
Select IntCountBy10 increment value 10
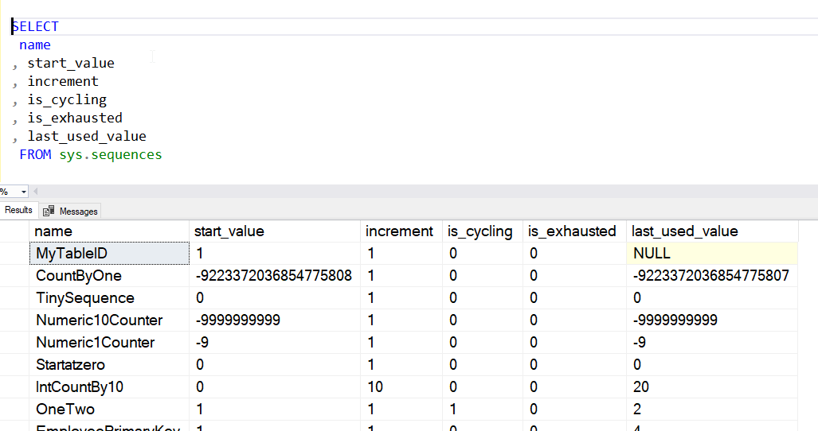[x=375, y=387]
